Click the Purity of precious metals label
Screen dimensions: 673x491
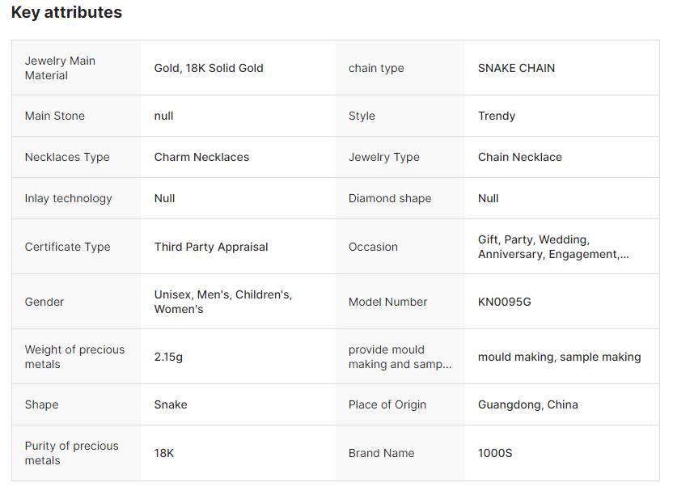click(71, 453)
